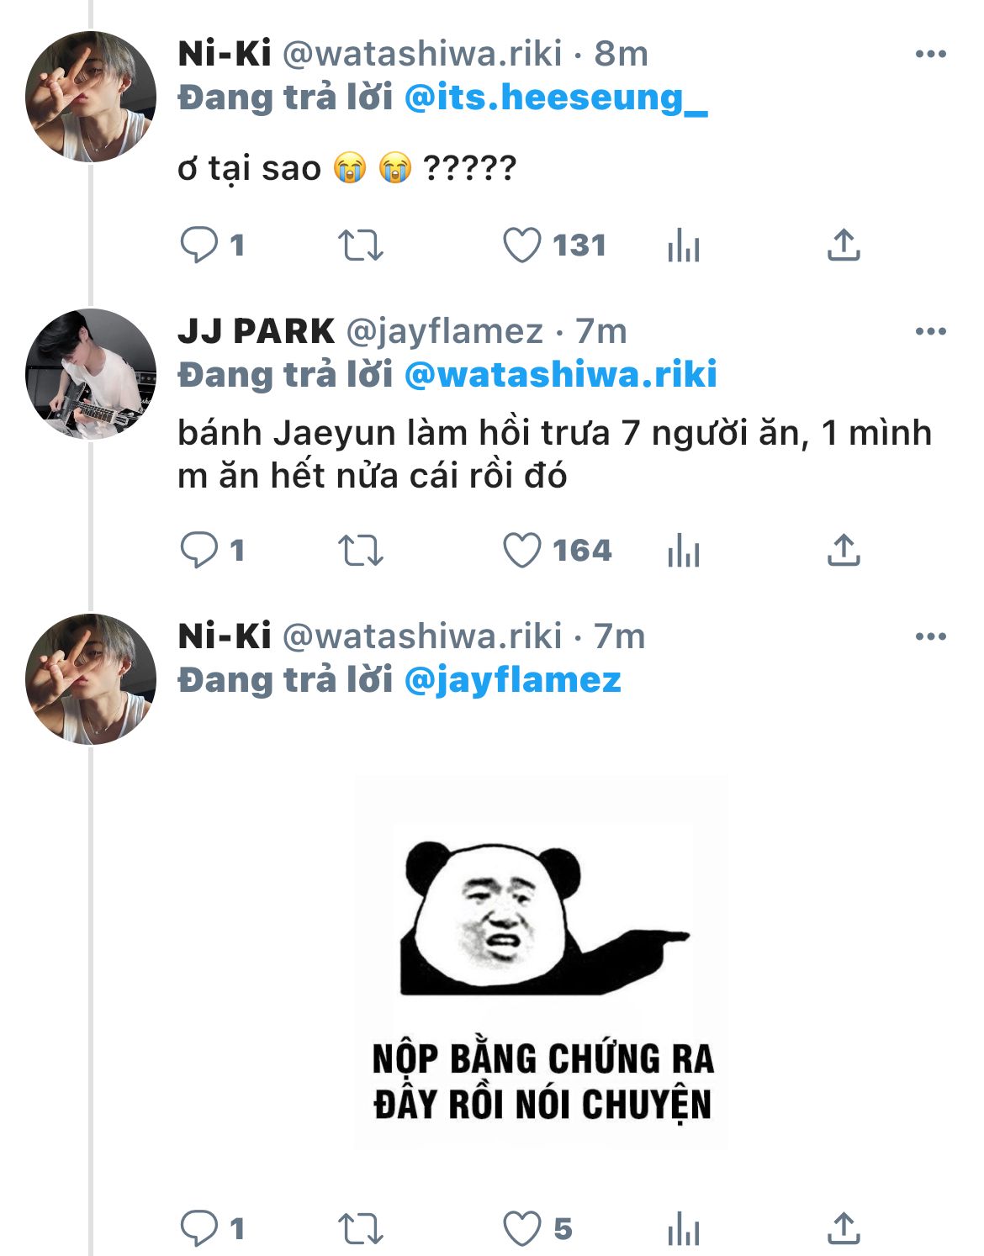Image resolution: width=984 pixels, height=1256 pixels.
Task: Retweet Ni-Ki's "ơ tại sao" tweet
Action: click(x=360, y=245)
